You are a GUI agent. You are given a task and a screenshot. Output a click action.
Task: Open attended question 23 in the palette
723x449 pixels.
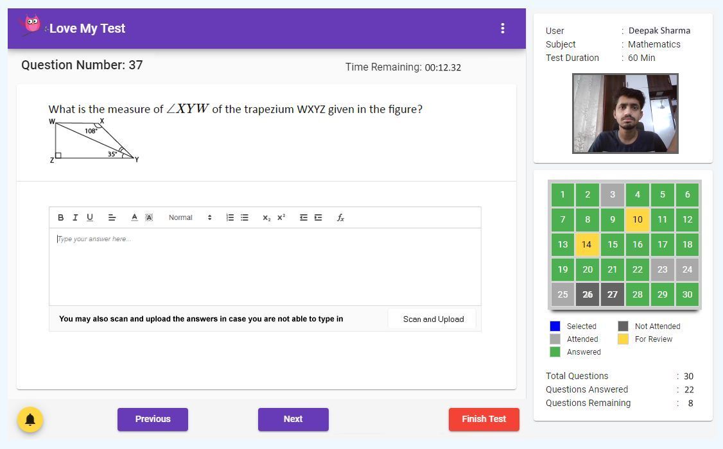click(x=662, y=269)
